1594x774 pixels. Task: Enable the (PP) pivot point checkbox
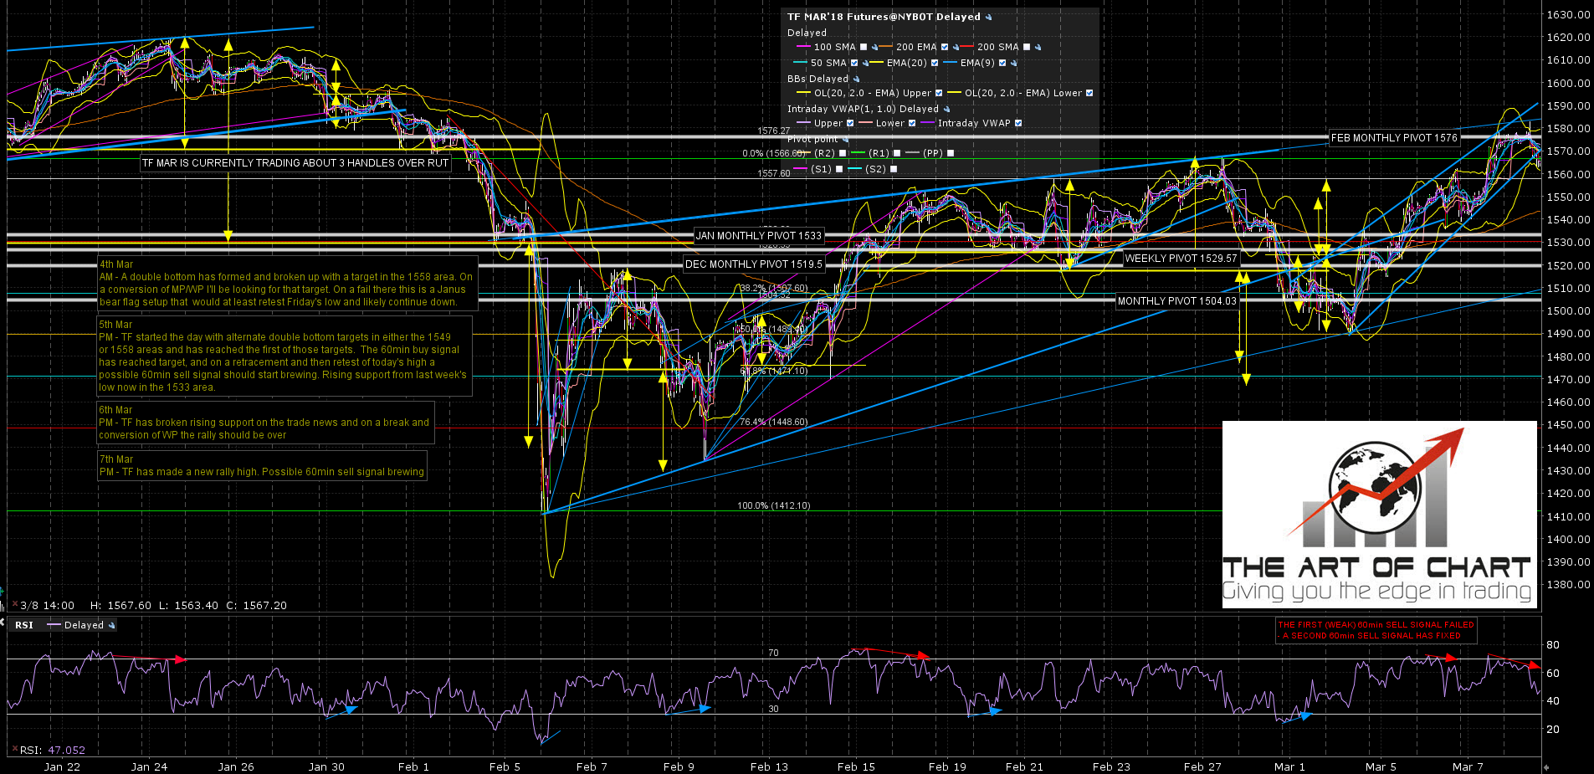951,154
